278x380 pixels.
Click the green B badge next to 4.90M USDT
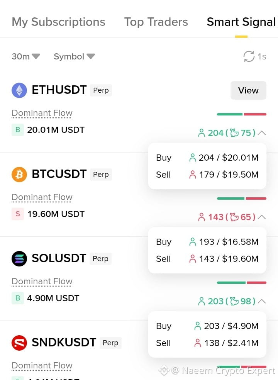point(18,298)
